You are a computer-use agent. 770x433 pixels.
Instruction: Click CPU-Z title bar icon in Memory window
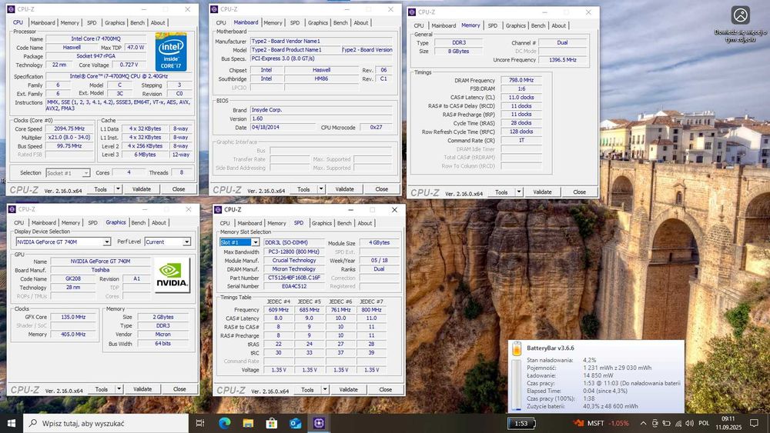pos(412,12)
